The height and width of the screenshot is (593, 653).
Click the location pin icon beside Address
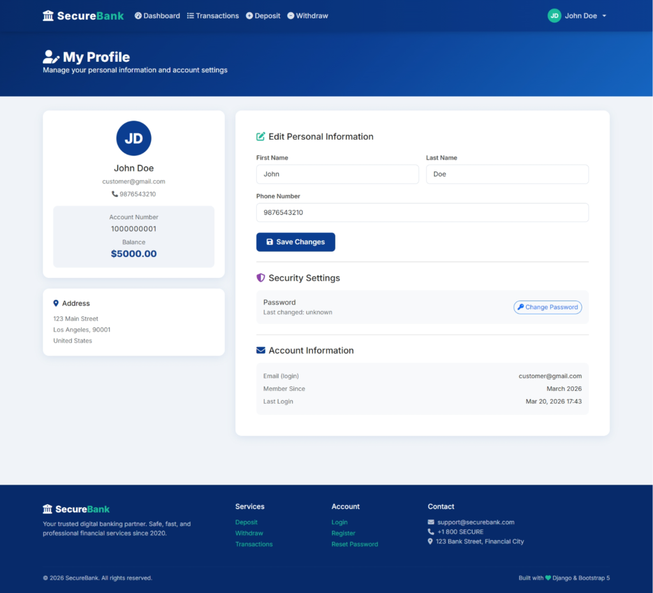click(x=56, y=304)
